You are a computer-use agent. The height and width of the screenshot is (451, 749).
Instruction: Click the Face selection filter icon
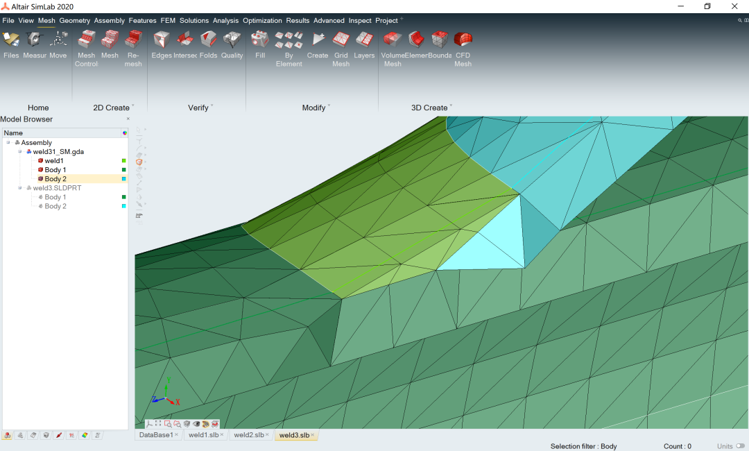click(139, 155)
